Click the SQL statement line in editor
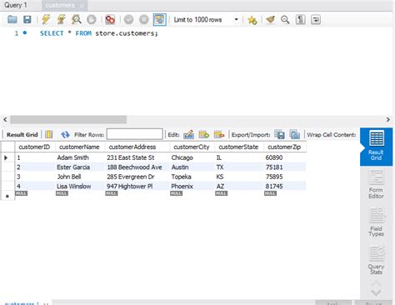The width and height of the screenshot is (395, 305). 99,33
